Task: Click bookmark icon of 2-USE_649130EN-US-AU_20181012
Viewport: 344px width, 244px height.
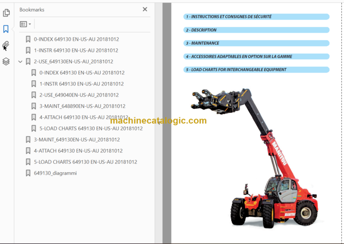Action: [28, 62]
